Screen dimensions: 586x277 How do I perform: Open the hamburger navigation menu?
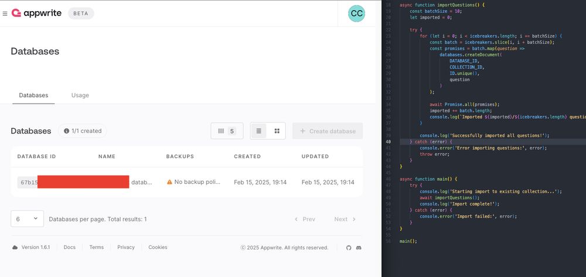click(5, 13)
